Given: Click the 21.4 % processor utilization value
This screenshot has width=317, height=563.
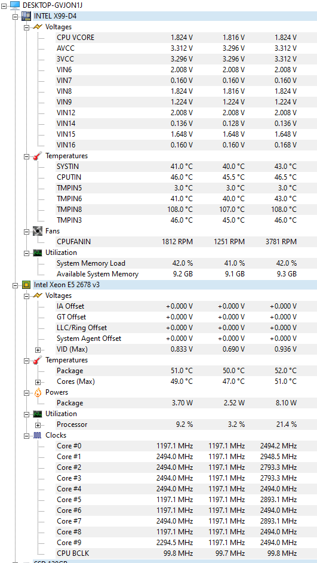Looking at the screenshot, I should pos(287,424).
